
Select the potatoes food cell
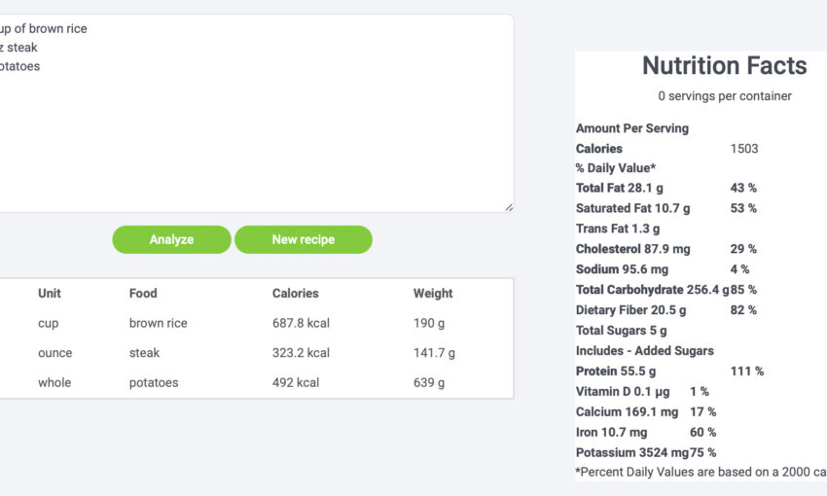point(154,382)
